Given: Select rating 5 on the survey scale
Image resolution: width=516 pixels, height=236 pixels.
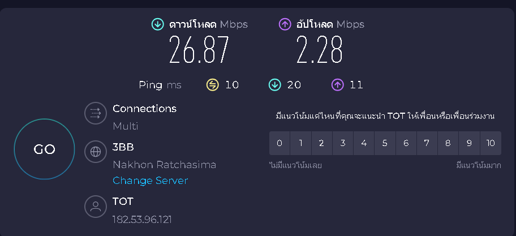Looking at the screenshot, I should (x=385, y=143).
